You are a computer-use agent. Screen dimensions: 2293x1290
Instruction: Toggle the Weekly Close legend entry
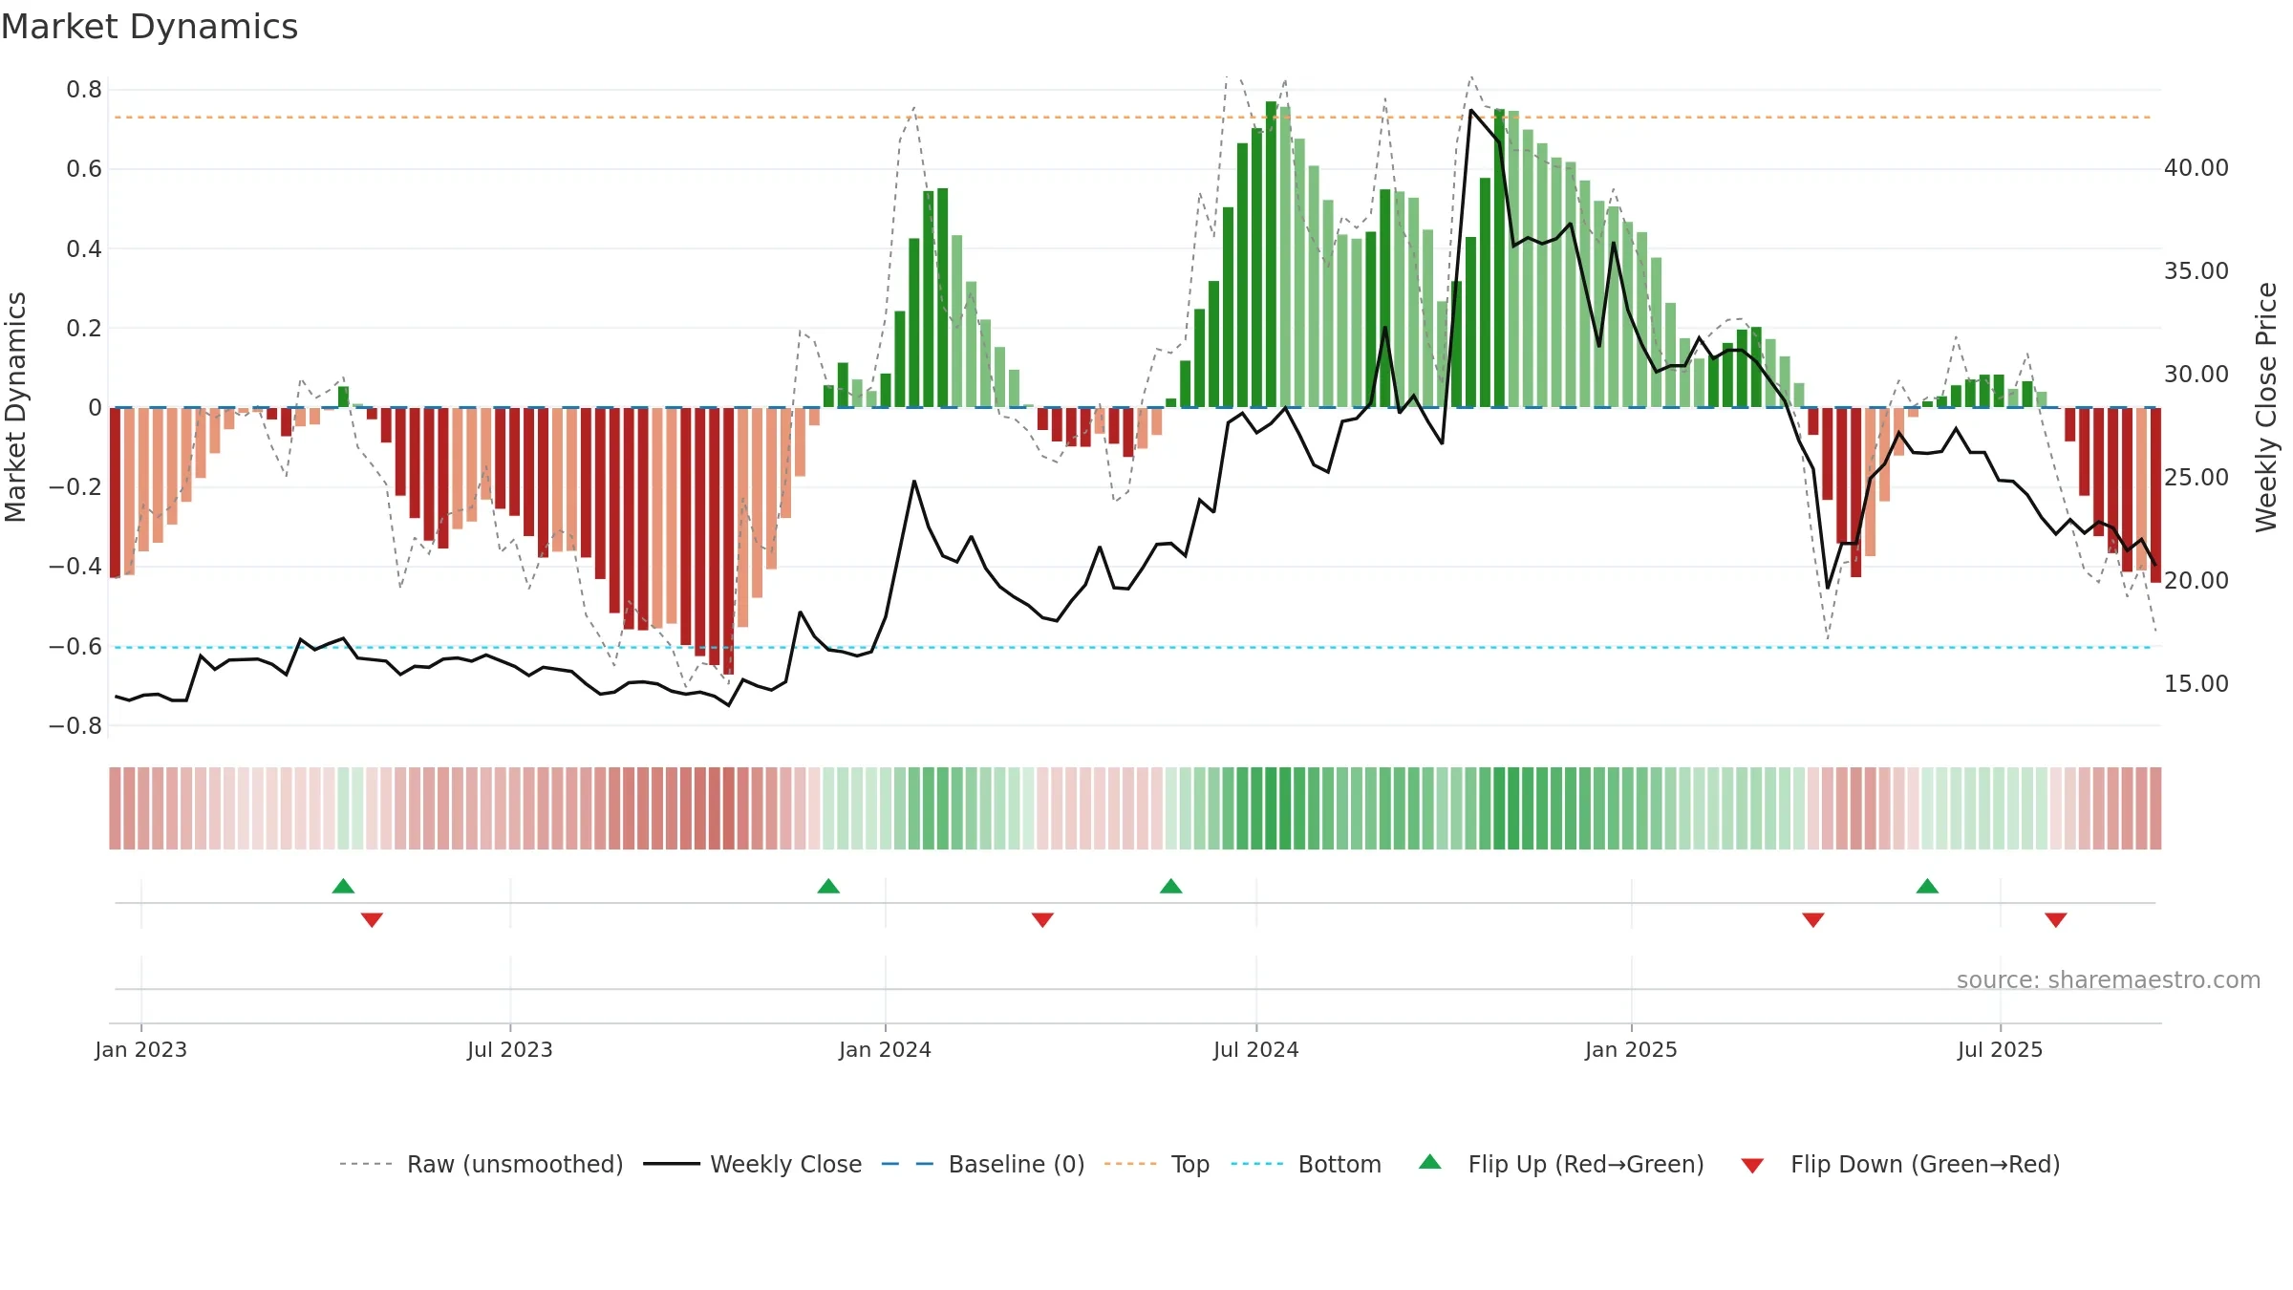click(753, 1164)
